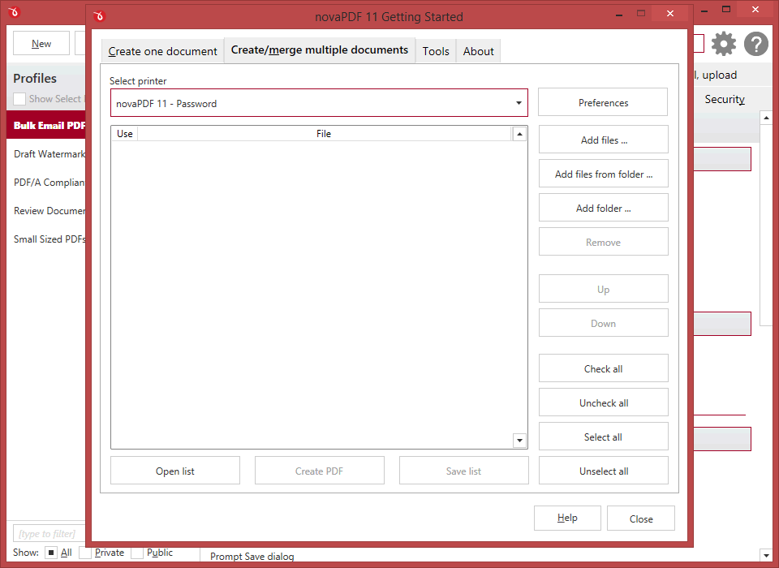Click Unselect all button
779x568 pixels.
[604, 471]
